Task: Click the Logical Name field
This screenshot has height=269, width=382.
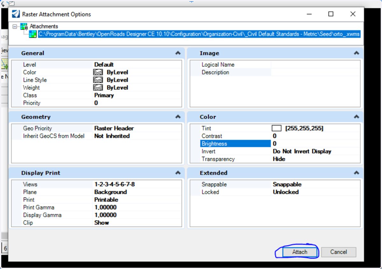Action: pyautogui.click(x=316, y=65)
